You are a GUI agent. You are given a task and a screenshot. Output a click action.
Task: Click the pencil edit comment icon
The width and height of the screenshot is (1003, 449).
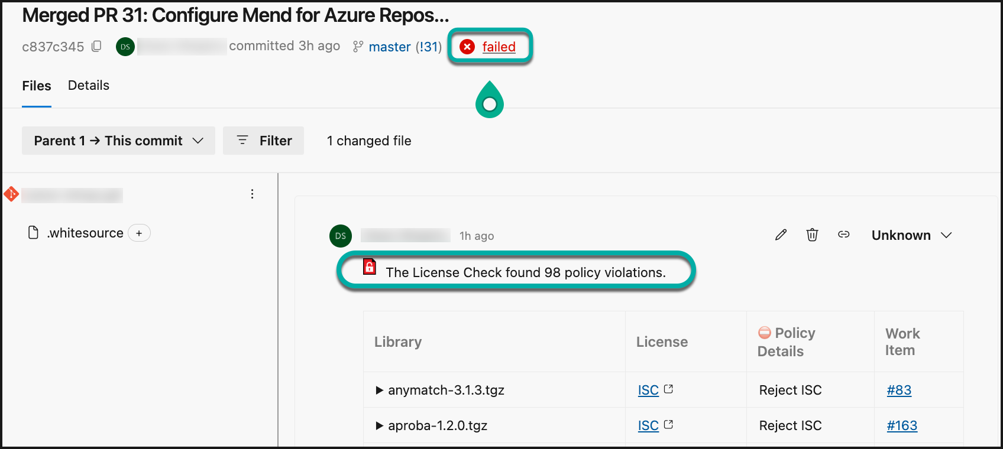point(781,235)
